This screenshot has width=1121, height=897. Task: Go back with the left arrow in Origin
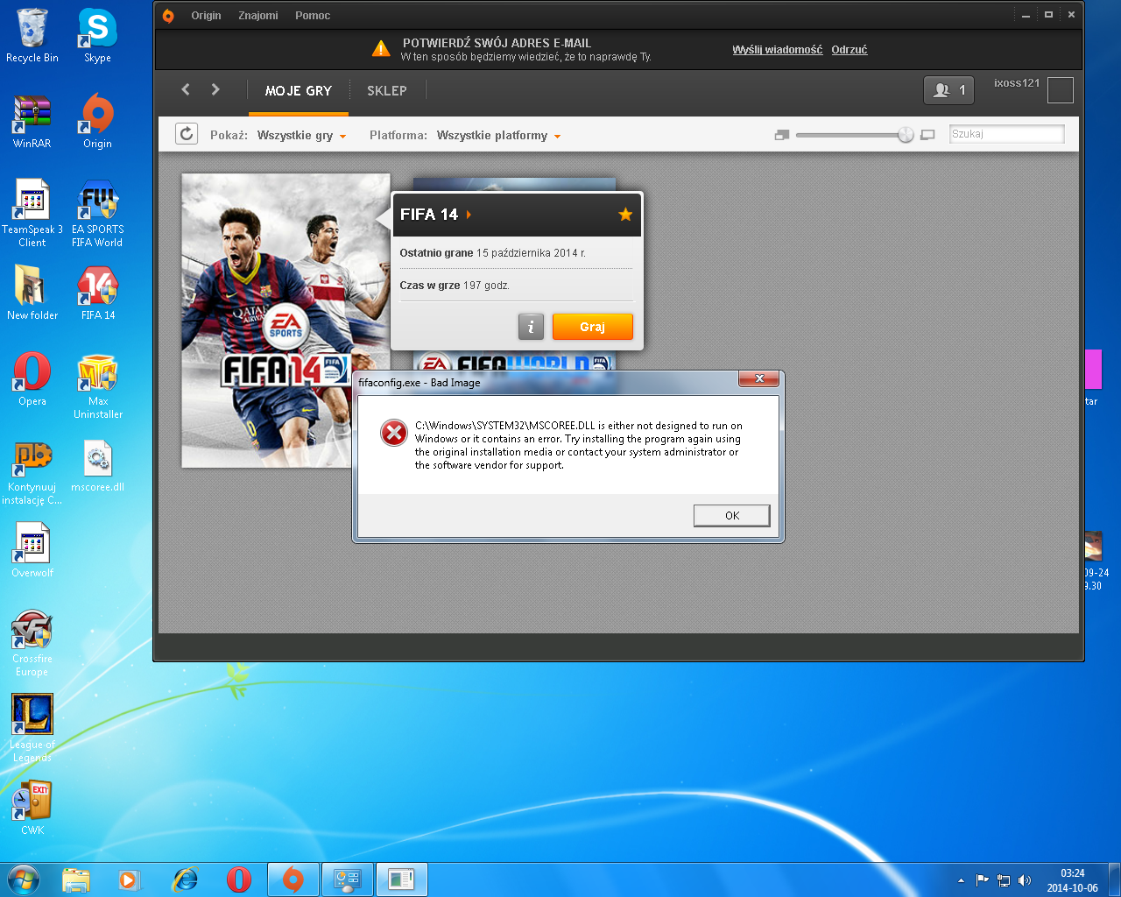[x=186, y=89]
